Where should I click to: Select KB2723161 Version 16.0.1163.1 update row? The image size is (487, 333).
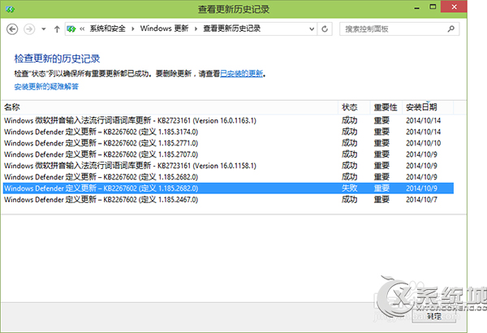tap(228, 121)
